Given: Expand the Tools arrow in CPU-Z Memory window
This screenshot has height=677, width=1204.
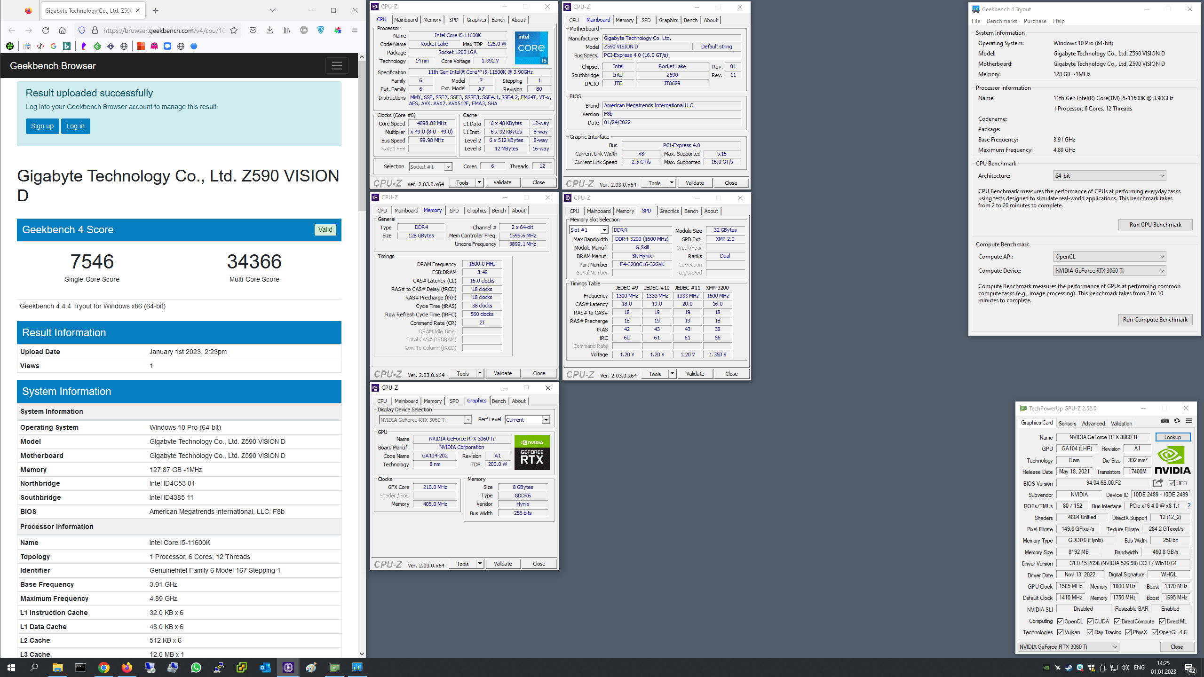Looking at the screenshot, I should point(480,373).
